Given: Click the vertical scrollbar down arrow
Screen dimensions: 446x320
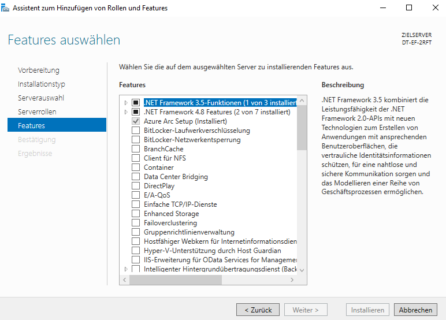Looking at the screenshot, I should [x=302, y=270].
